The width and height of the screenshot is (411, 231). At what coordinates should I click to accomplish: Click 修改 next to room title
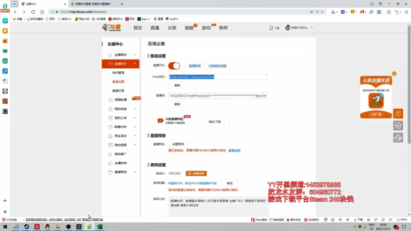point(230,183)
